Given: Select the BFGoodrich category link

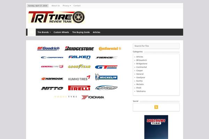Looking at the screenshot, I should click(x=141, y=60).
